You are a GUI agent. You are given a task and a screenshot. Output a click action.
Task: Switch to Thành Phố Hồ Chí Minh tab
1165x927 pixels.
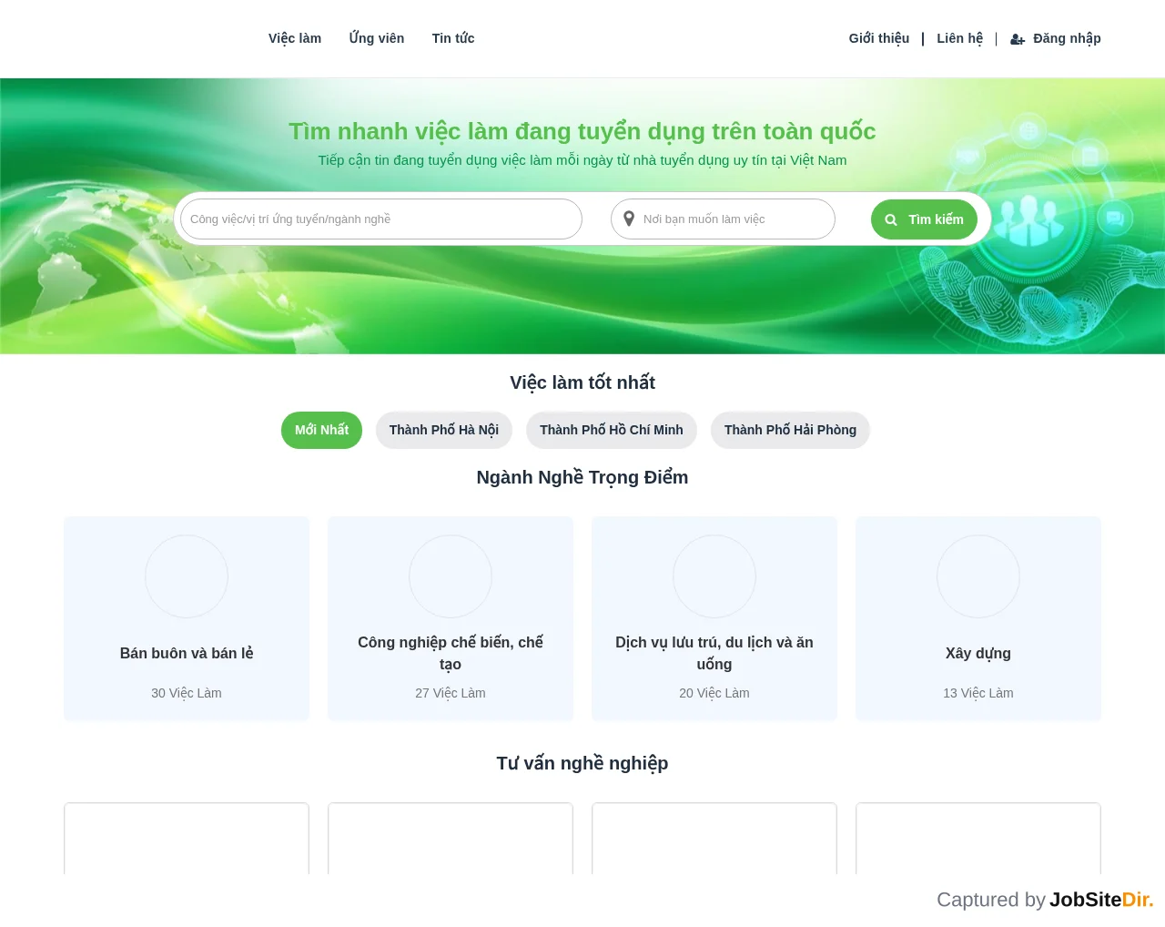(612, 430)
